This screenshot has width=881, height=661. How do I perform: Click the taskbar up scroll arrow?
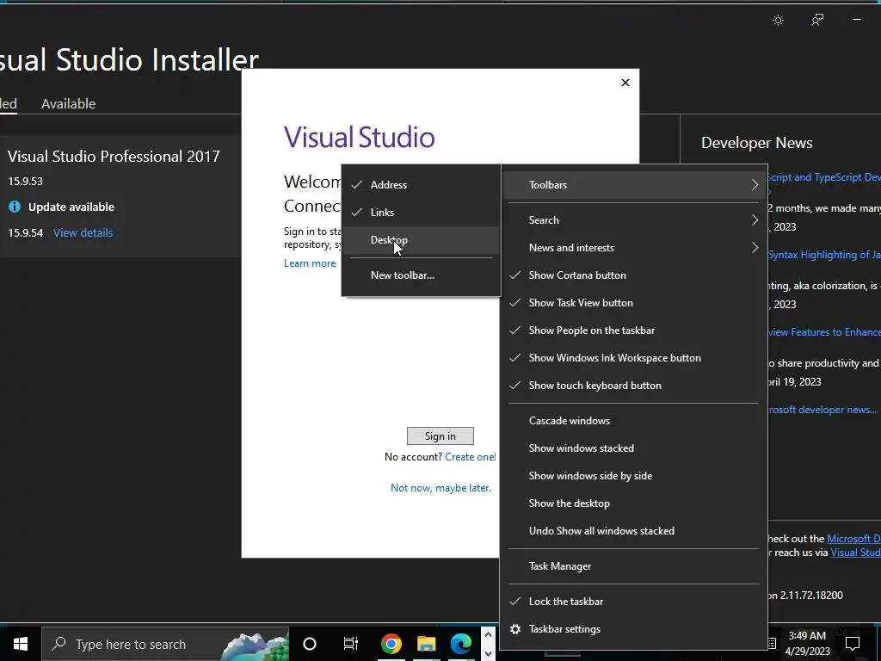click(489, 634)
